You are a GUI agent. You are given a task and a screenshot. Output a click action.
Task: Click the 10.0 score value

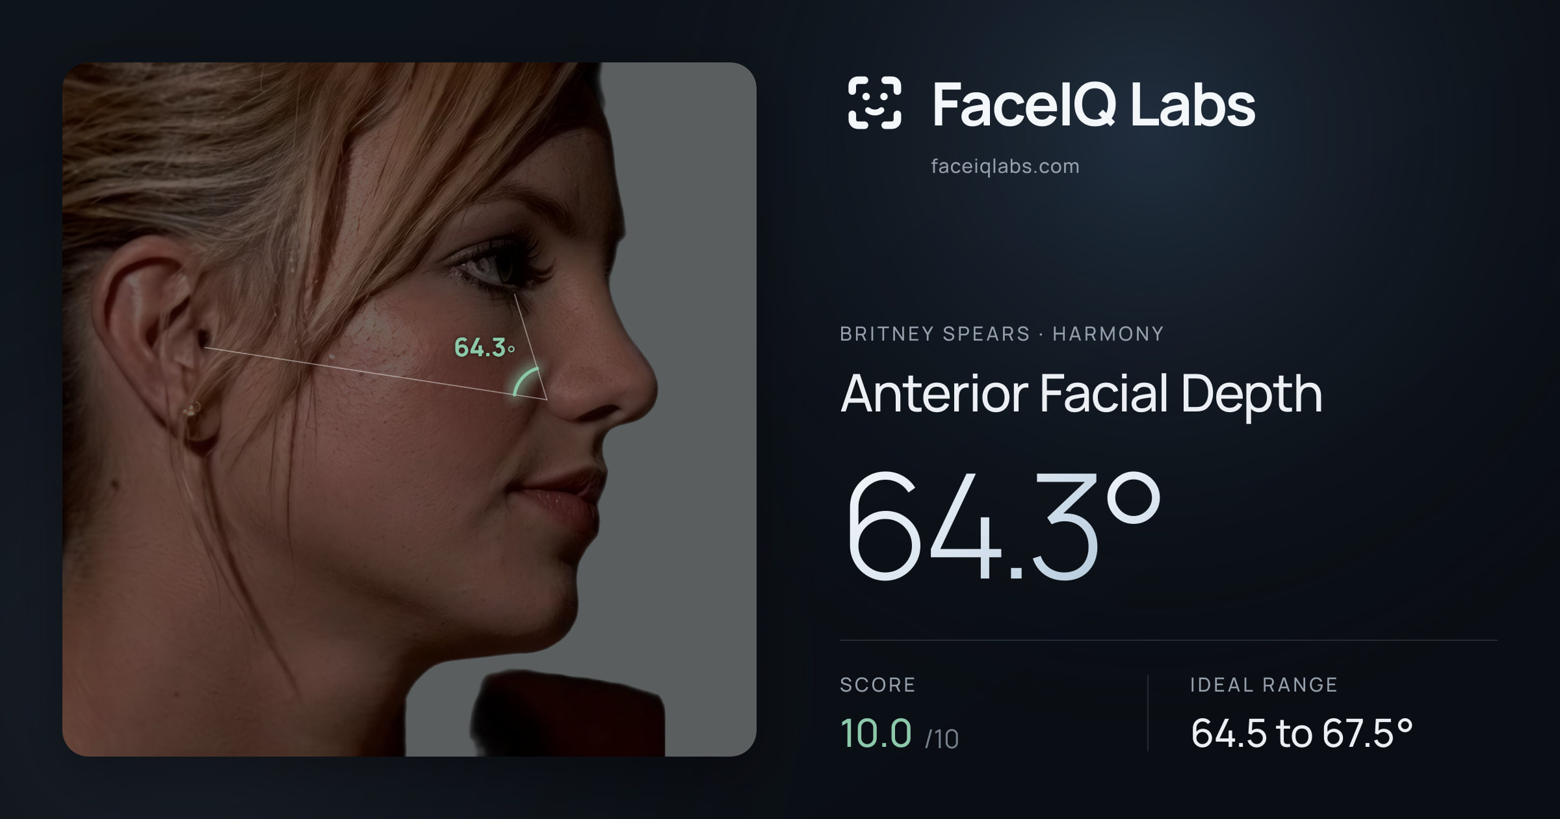click(x=876, y=733)
